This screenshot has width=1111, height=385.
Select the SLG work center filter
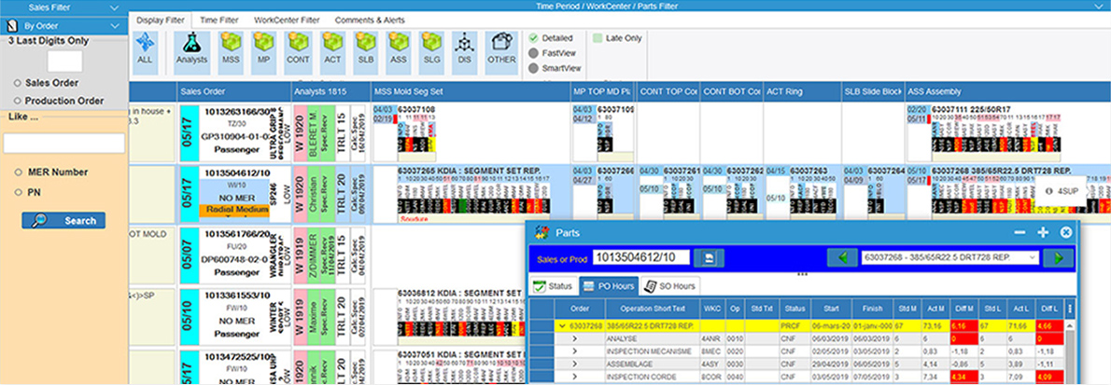coord(432,51)
